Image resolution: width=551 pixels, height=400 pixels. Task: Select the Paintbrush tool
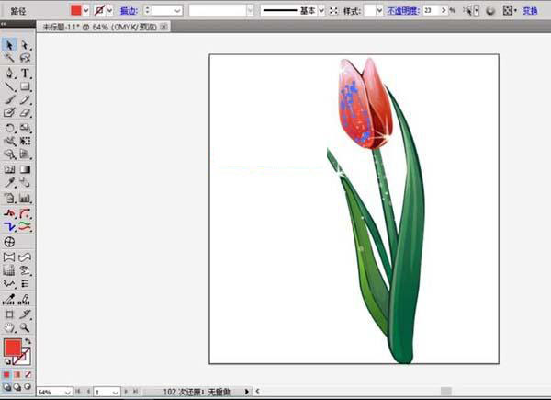(x=9, y=99)
